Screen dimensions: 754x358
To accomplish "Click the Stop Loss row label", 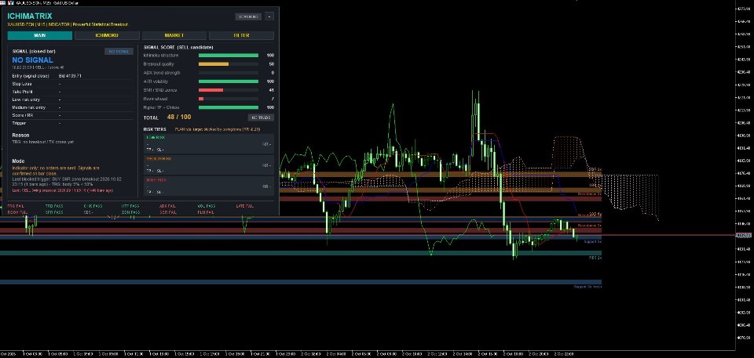I will [22, 84].
